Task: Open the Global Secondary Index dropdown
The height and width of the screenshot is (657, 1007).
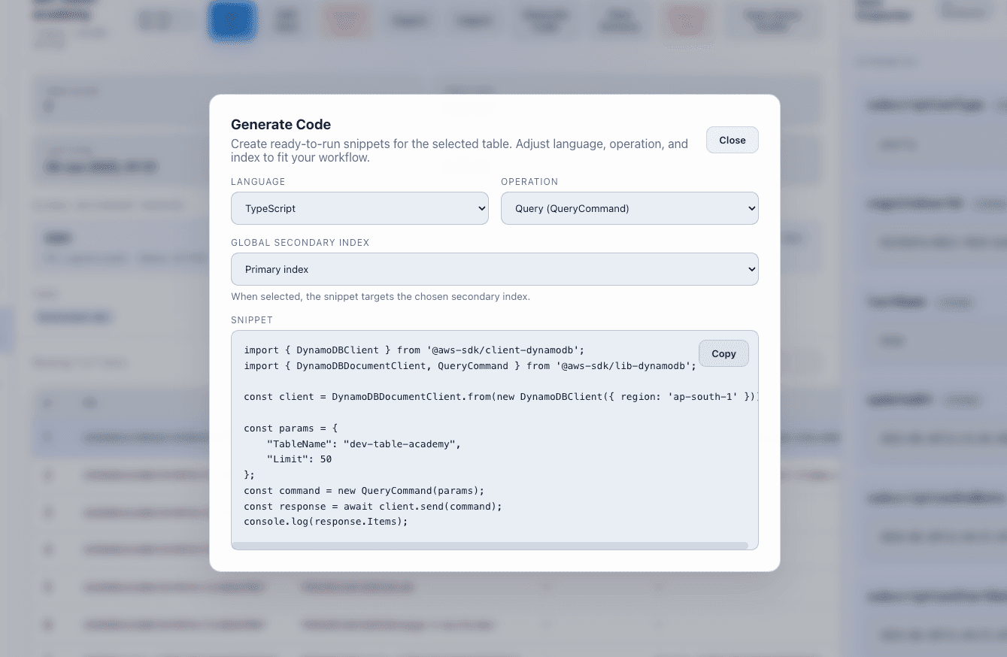Action: point(495,269)
